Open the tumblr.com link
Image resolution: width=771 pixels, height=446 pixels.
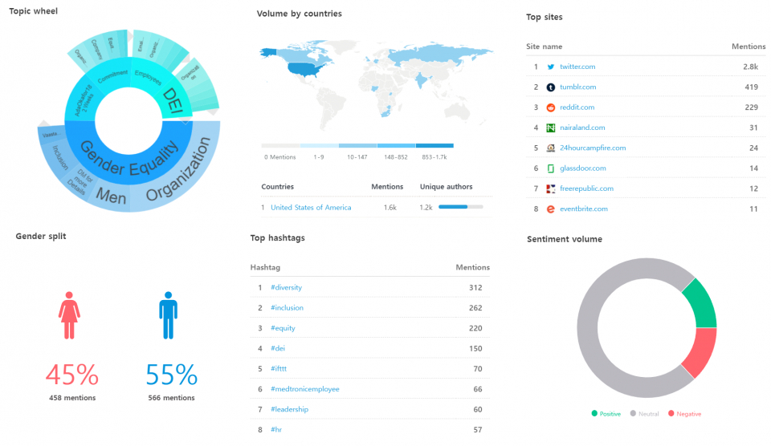[x=577, y=87]
